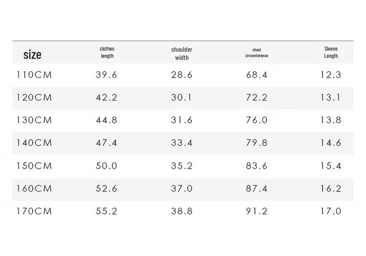Click the 'Sleeve Length' header
The width and height of the screenshot is (366, 256).
(331, 52)
